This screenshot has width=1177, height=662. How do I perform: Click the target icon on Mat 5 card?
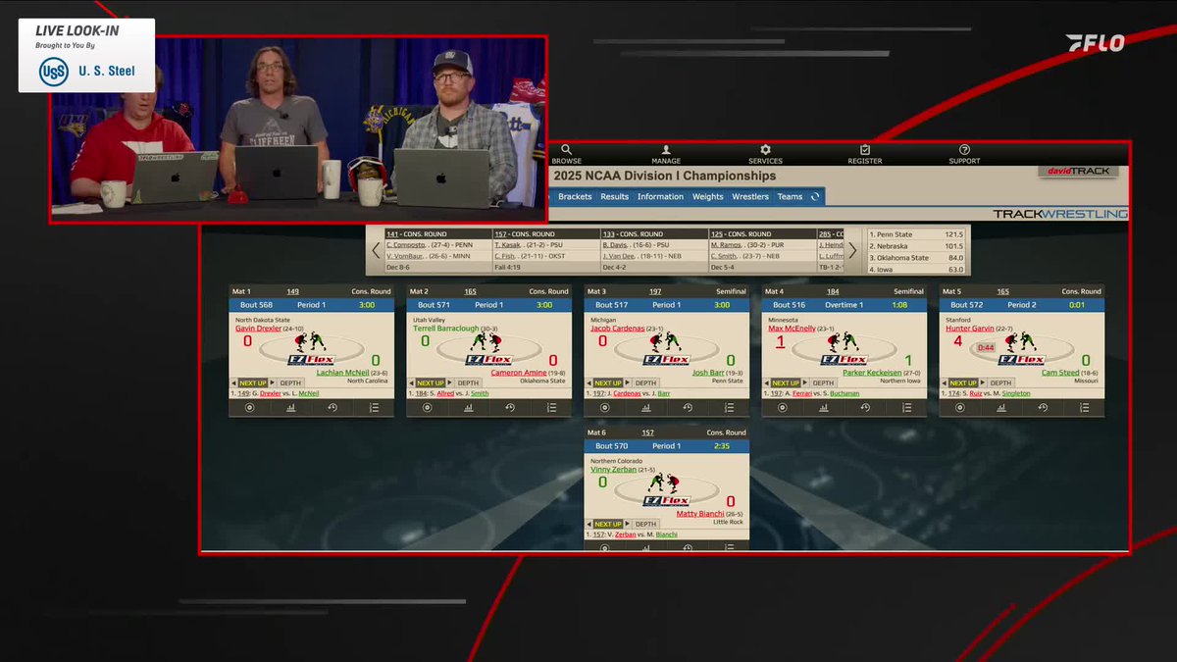[x=960, y=408]
